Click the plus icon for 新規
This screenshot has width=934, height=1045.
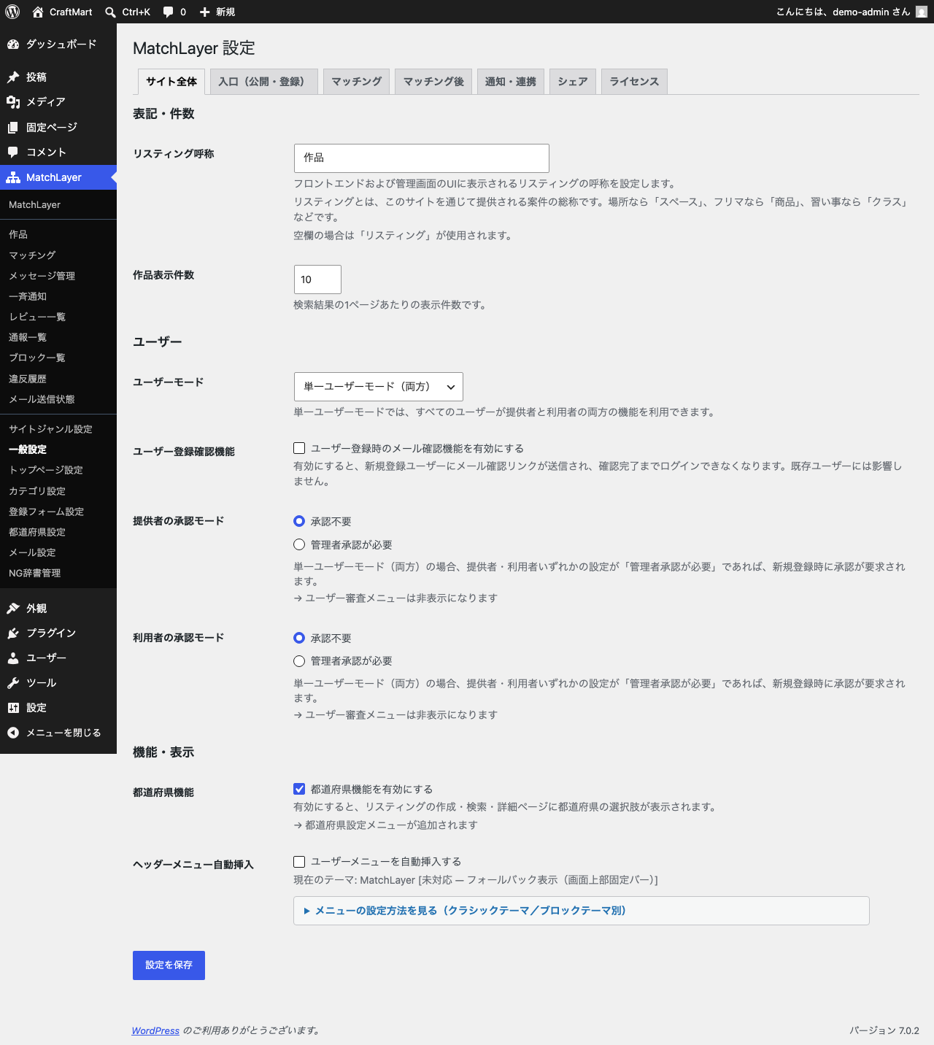pos(205,12)
